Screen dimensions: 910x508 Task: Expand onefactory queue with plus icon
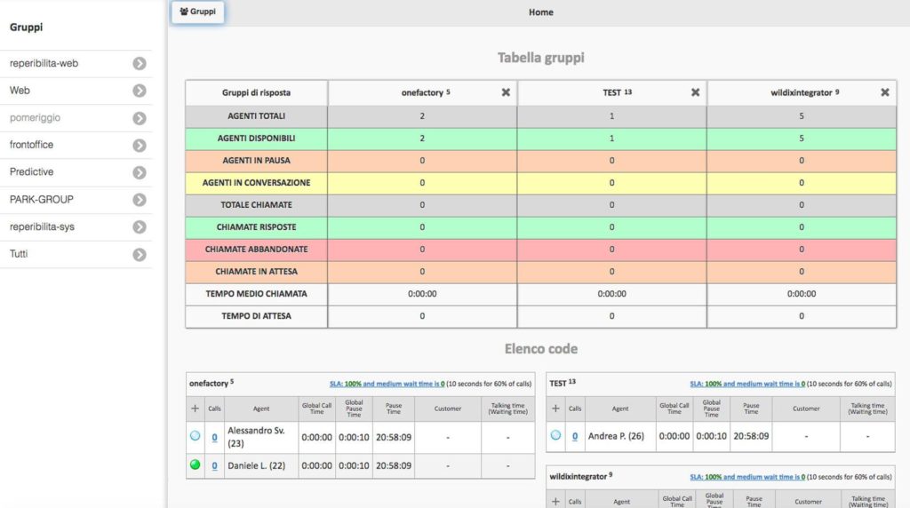pos(196,409)
